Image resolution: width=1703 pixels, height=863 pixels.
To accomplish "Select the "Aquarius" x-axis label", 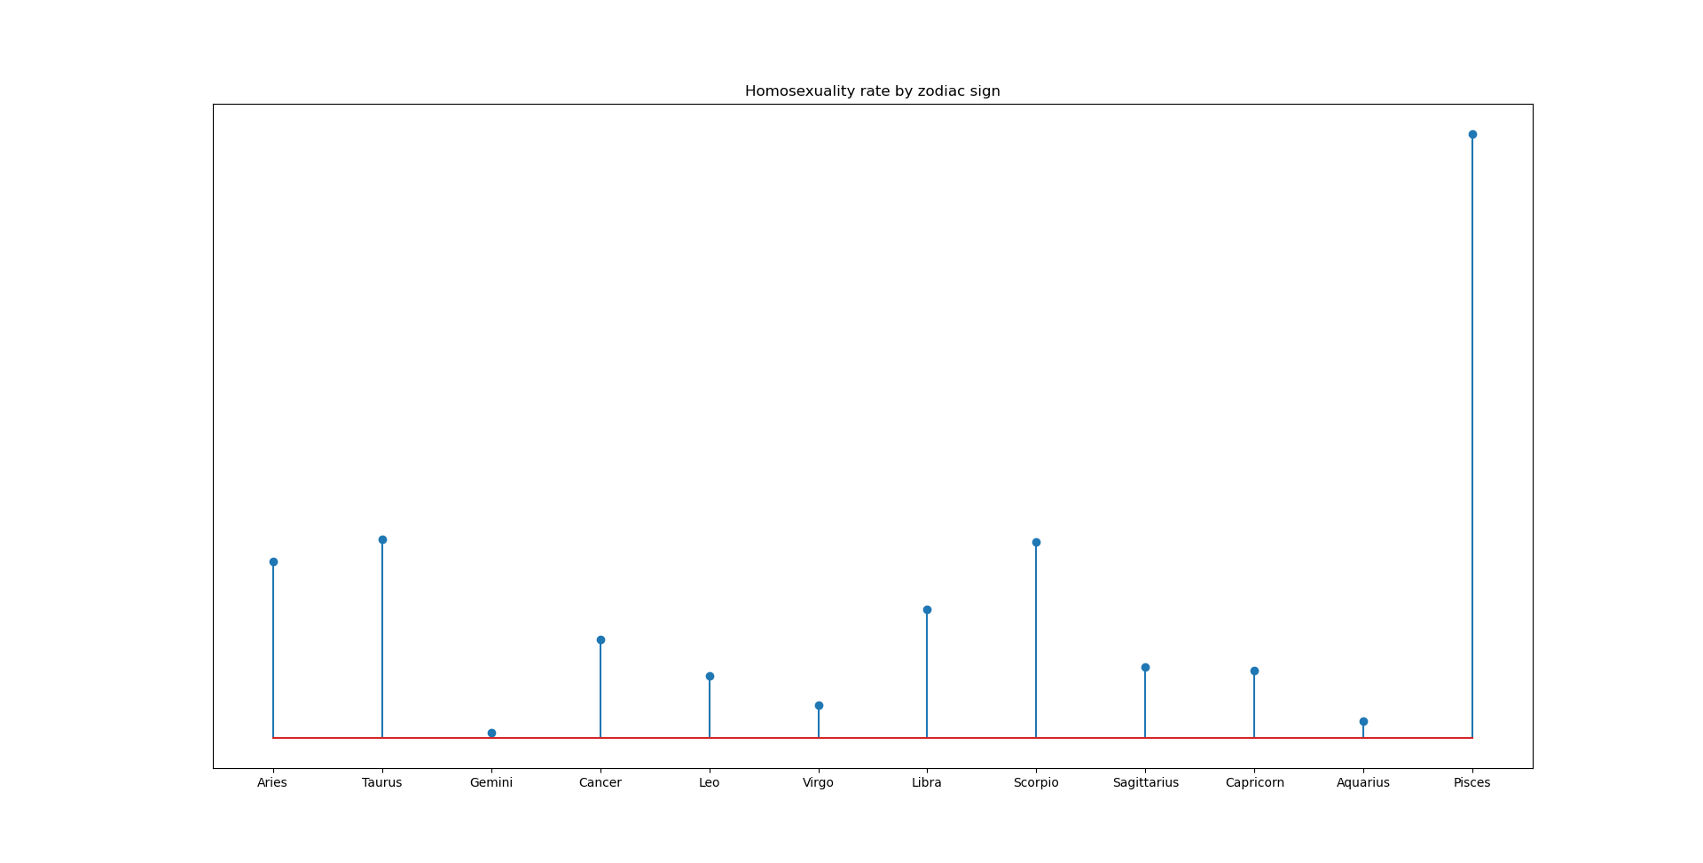I will coord(1363,782).
